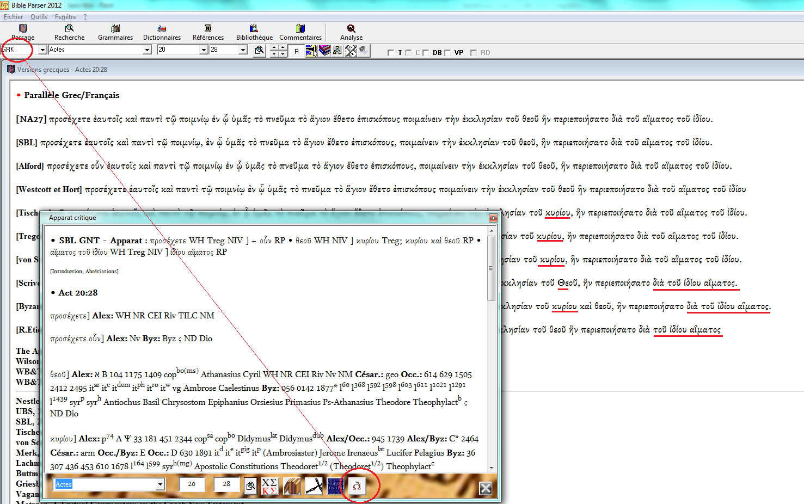Screen dimensions: 804x504
Task: Open the Recherche search tool
Action: pyautogui.click(x=69, y=33)
